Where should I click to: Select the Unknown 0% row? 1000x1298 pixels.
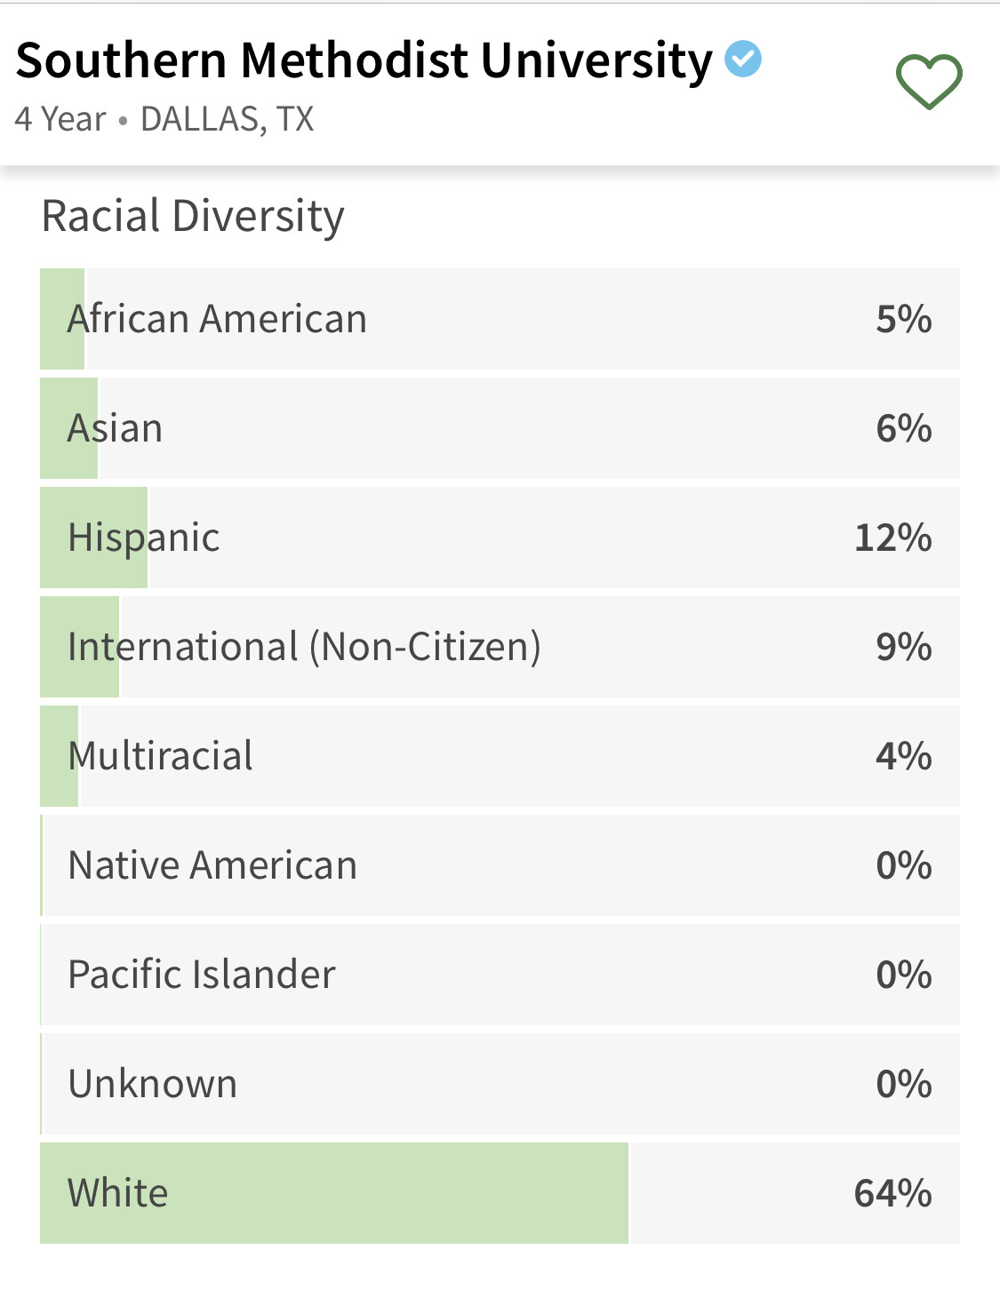pyautogui.click(x=500, y=1084)
